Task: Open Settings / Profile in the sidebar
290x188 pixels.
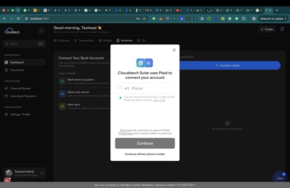Action: point(24,114)
